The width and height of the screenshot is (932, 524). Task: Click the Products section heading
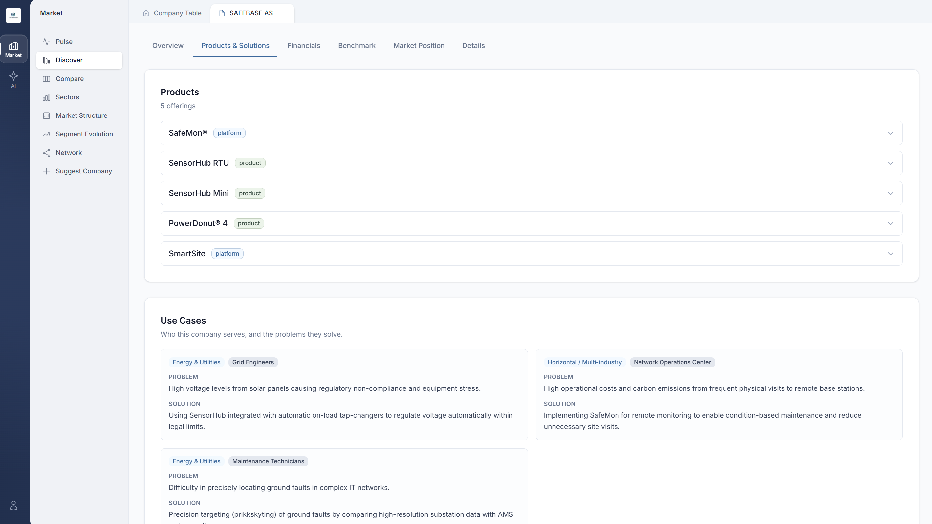coord(180,92)
